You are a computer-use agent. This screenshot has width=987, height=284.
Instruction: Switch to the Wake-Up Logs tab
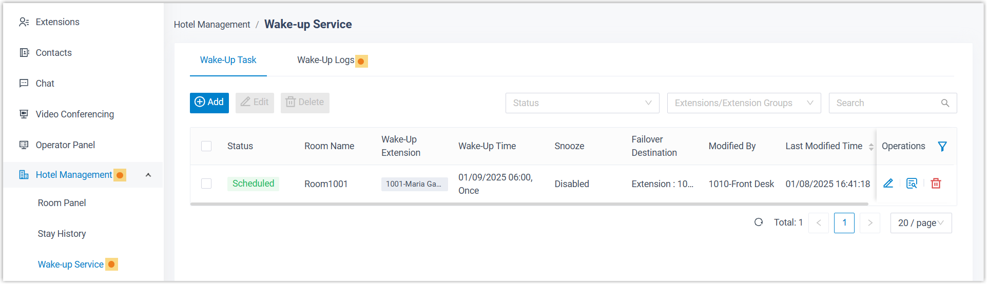[325, 60]
